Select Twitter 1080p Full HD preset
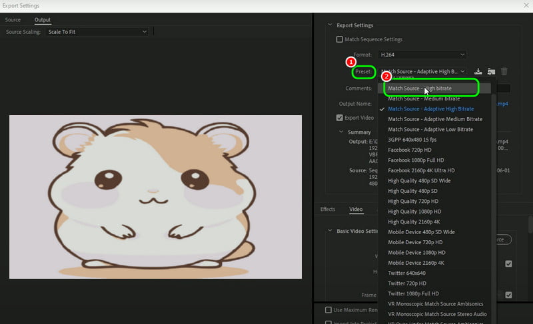 (434, 293)
